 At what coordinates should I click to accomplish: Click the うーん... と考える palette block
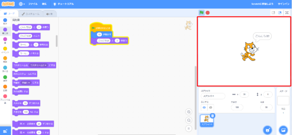26,53
